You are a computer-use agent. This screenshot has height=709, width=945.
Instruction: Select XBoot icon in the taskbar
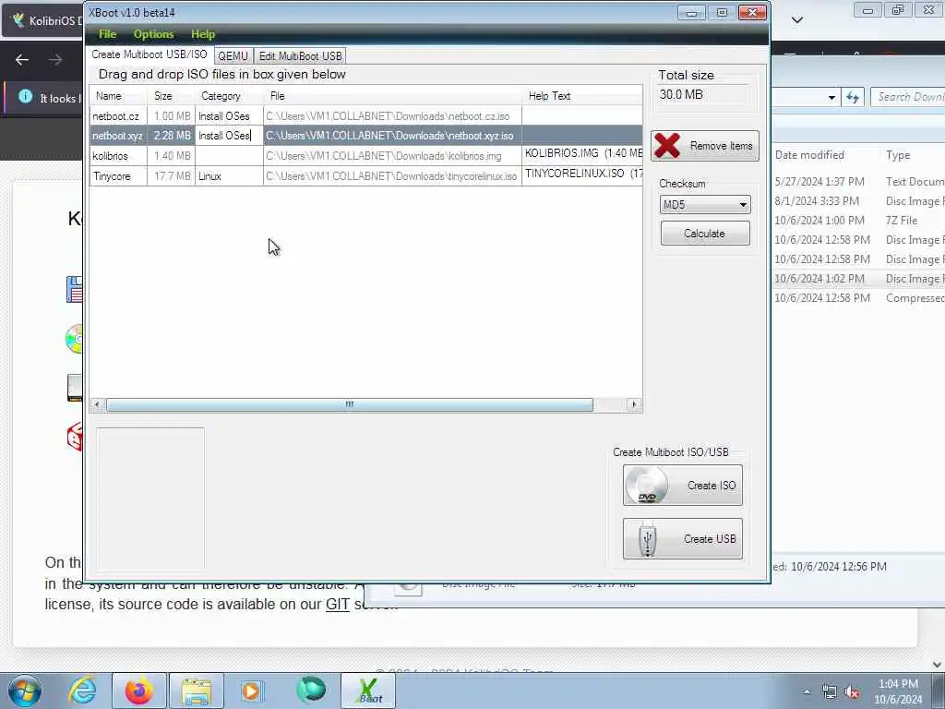pyautogui.click(x=369, y=691)
